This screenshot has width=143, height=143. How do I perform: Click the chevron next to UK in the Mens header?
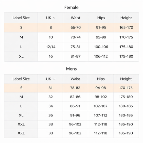click(54, 79)
